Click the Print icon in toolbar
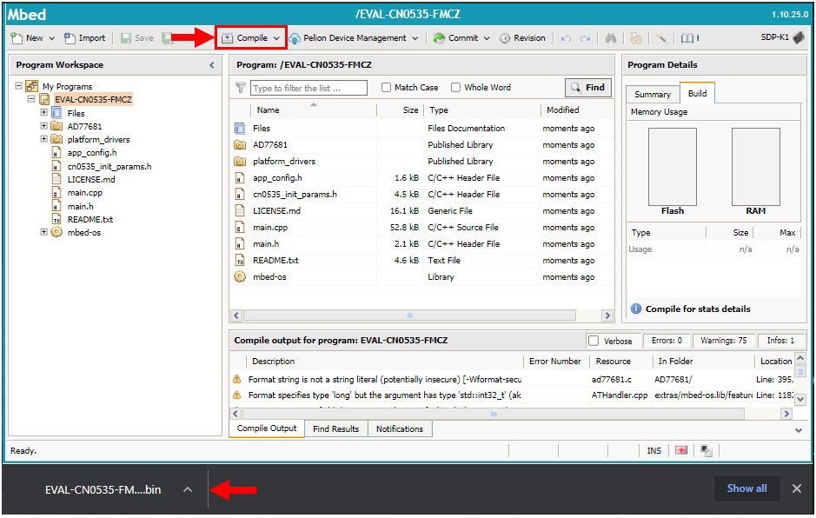Image resolution: width=816 pixels, height=518 pixels. pos(636,38)
